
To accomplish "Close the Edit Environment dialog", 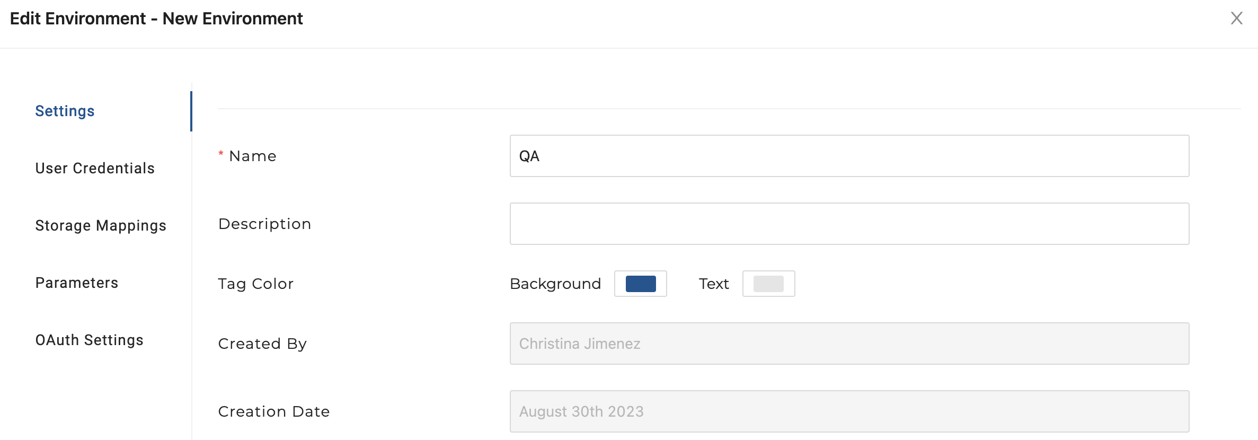I will point(1236,18).
